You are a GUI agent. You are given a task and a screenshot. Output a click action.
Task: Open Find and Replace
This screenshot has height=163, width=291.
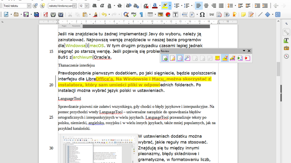point(126,14)
